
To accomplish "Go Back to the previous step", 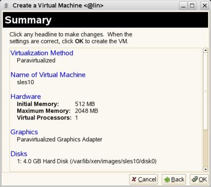I will tap(174, 179).
